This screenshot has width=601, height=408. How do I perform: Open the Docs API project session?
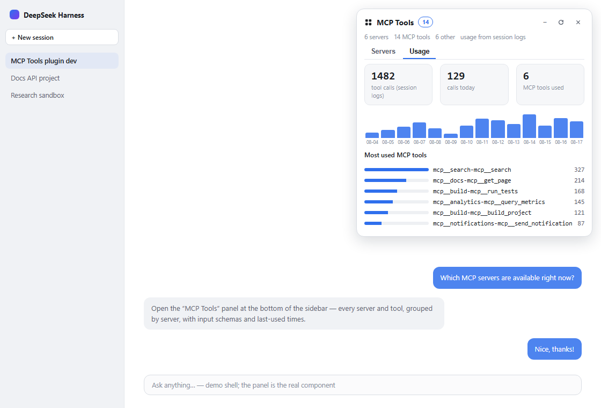click(x=62, y=78)
